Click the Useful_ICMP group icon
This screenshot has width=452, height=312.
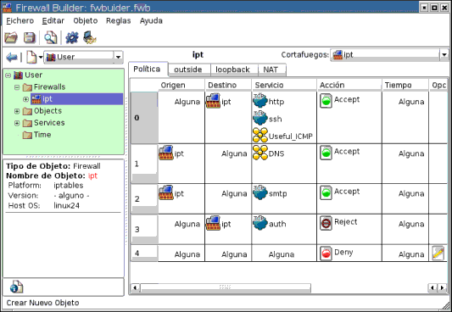[x=260, y=135]
